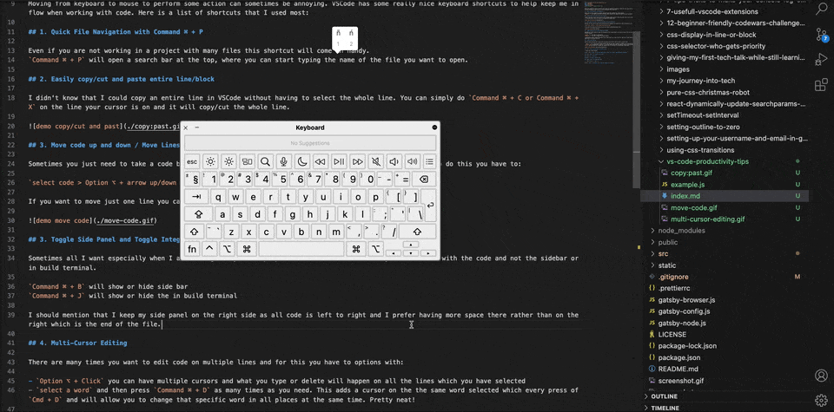The image size is (834, 412).
Task: Tap the play/pause media key
Action: coord(338,161)
